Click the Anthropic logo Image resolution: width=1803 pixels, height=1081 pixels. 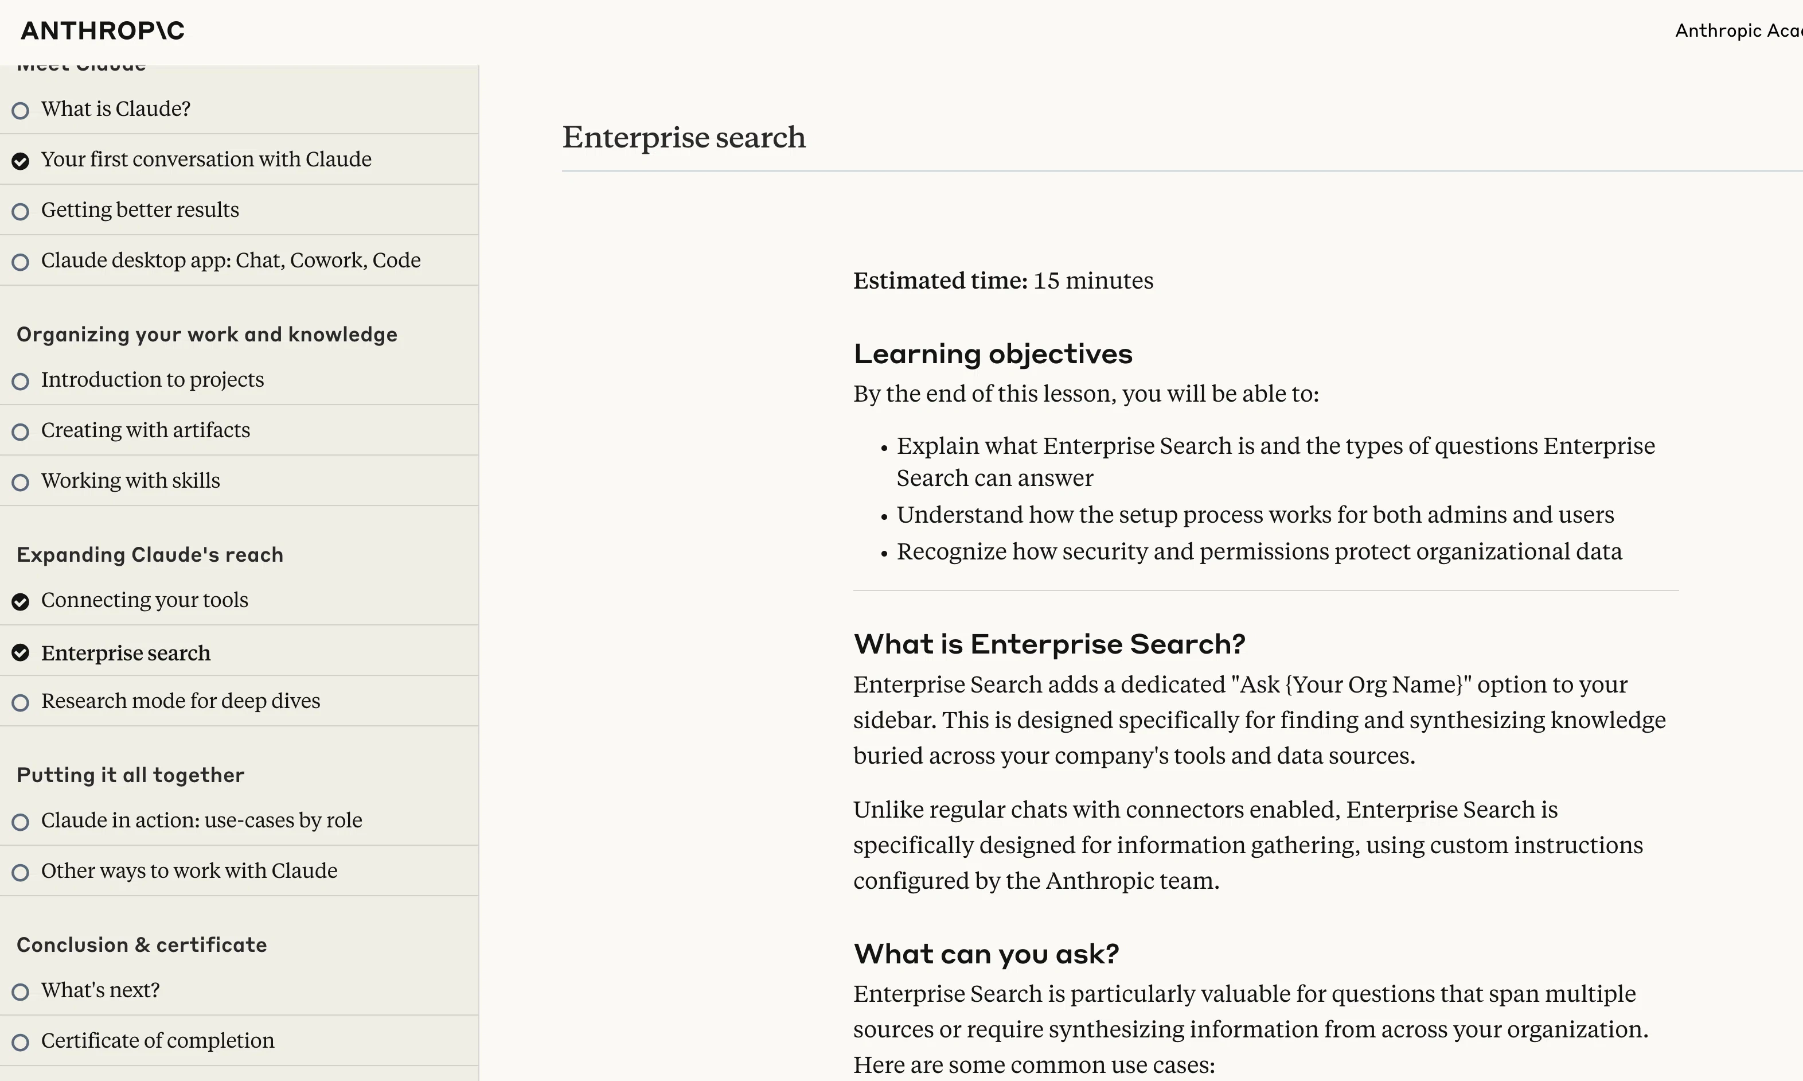(x=103, y=30)
